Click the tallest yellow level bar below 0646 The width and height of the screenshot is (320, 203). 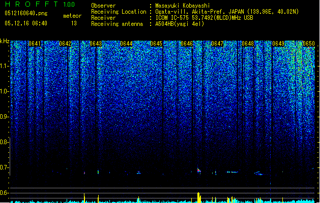click(x=198, y=197)
